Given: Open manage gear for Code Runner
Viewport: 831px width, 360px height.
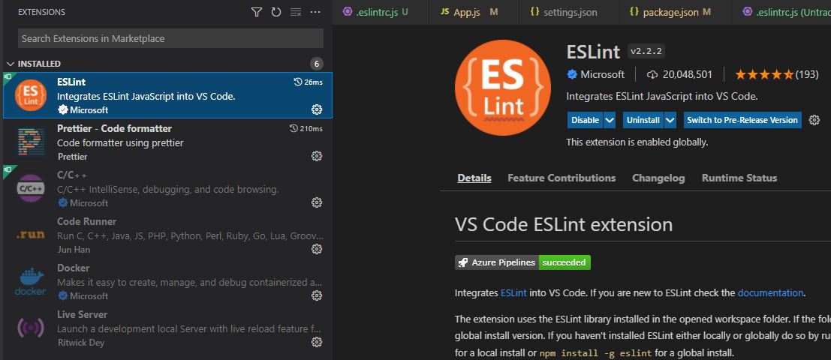Looking at the screenshot, I should click(316, 249).
